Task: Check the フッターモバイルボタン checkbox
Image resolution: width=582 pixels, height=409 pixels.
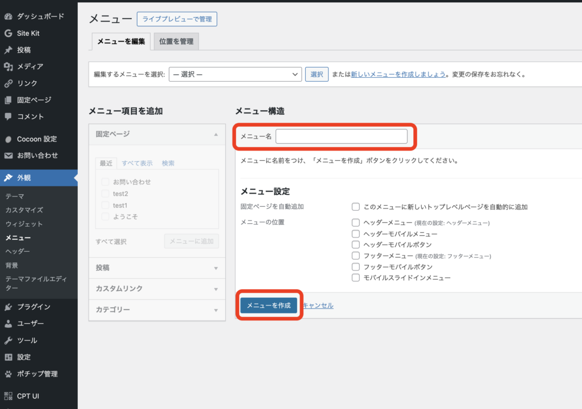Action: [356, 267]
